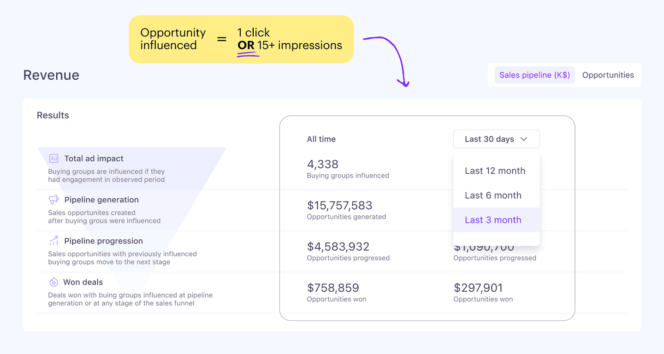Select the $4,583,932 opportunities progressed value
Screen dimensions: 664x354
pos(338,247)
